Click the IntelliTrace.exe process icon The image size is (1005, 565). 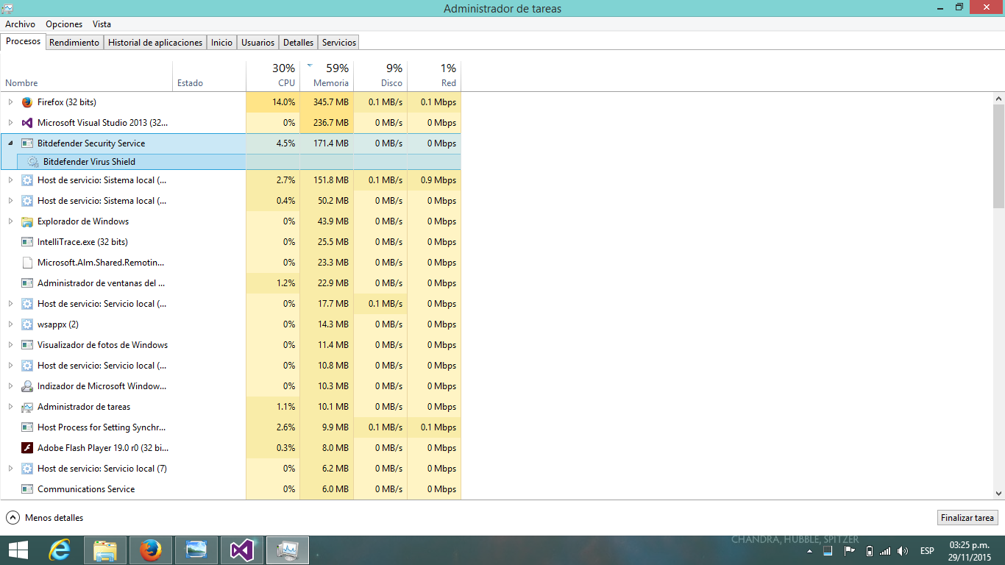click(27, 242)
